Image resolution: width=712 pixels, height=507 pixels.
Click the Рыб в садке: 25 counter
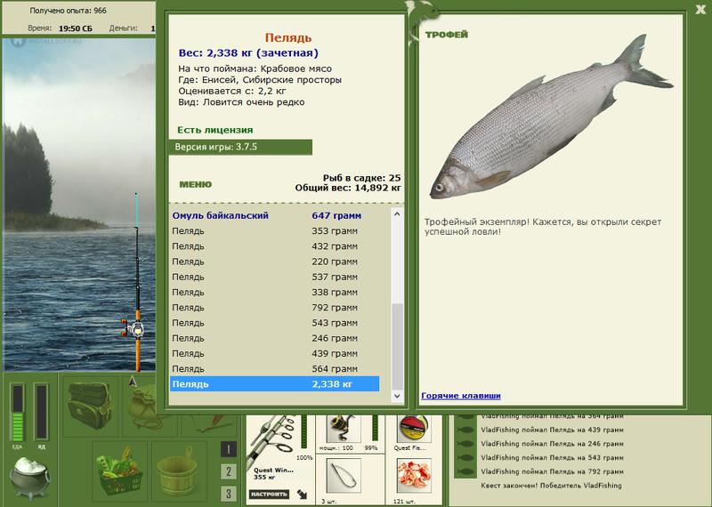coord(361,178)
